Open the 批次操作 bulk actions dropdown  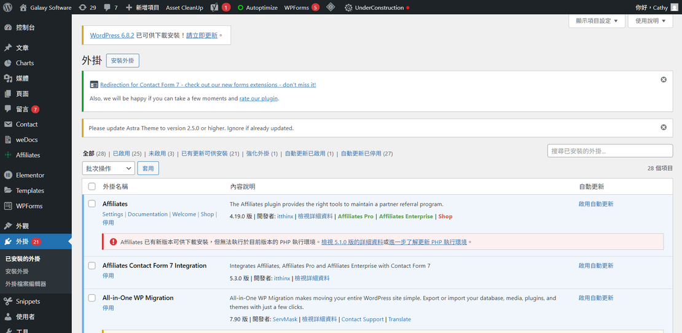click(x=108, y=168)
